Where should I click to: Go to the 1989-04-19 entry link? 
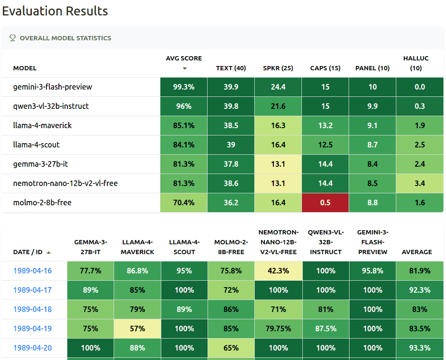pyautogui.click(x=33, y=329)
